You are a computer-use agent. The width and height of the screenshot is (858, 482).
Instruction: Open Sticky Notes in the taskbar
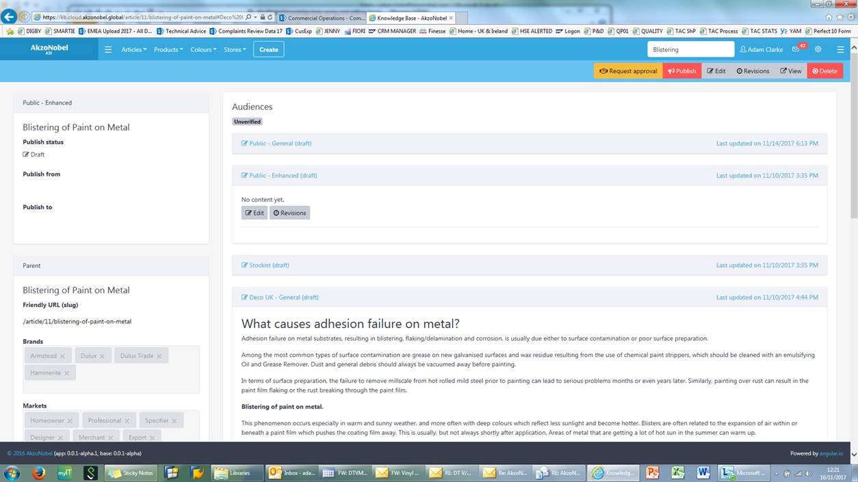(131, 472)
